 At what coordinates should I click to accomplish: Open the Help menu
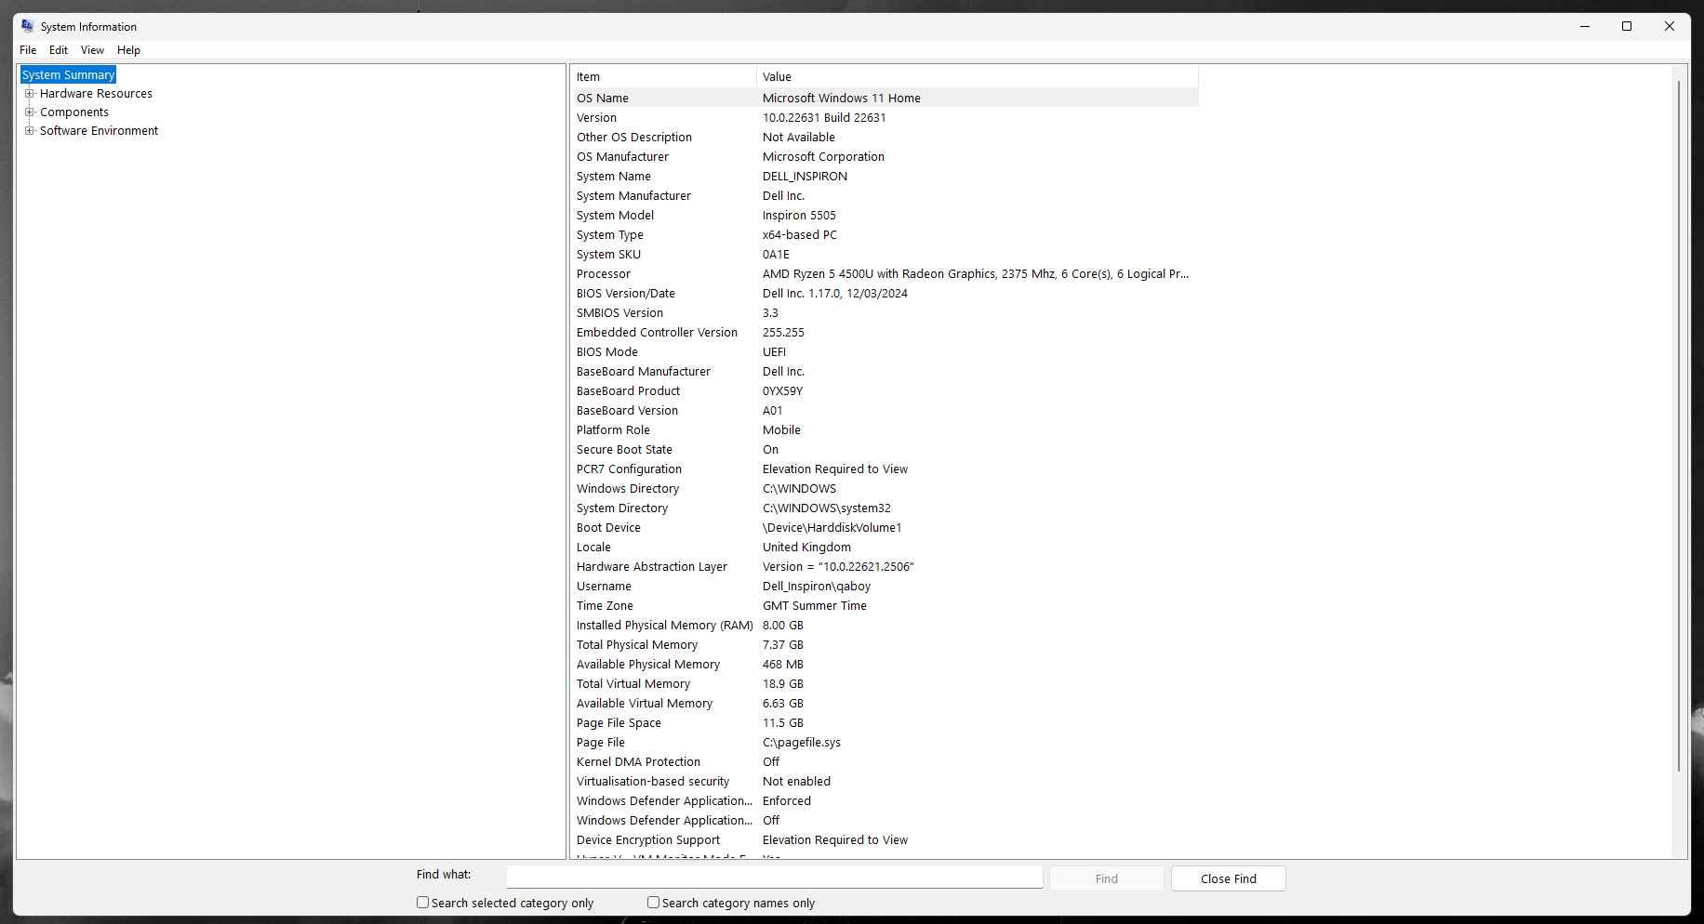click(x=128, y=50)
